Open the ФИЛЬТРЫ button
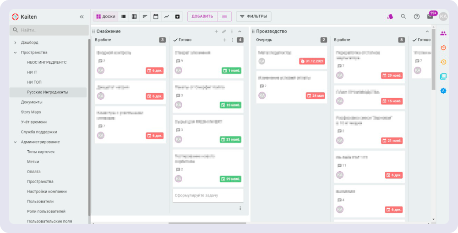Viewport: 458px width, 233px height. (254, 16)
